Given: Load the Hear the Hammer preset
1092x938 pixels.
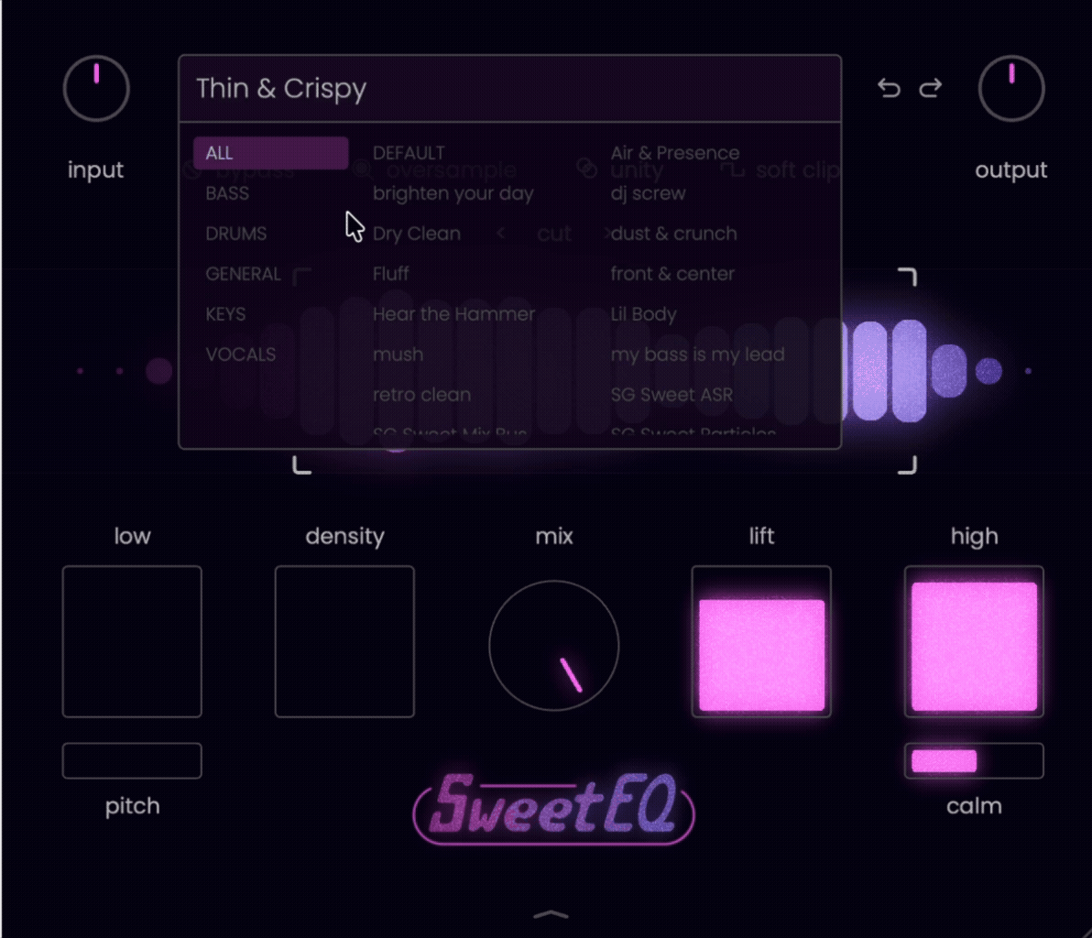Looking at the screenshot, I should 454,315.
